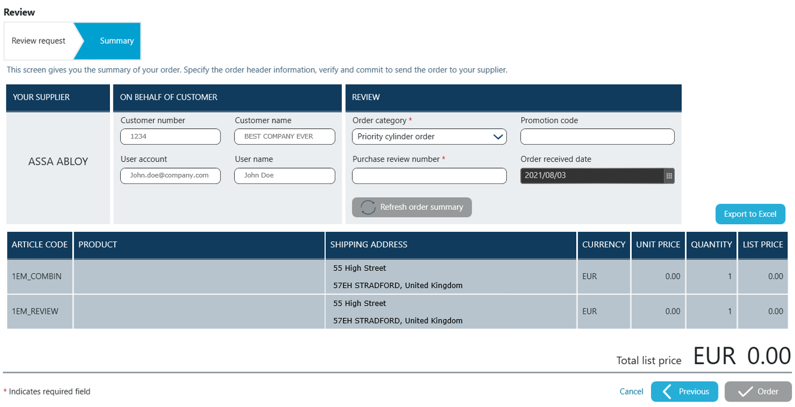Click the refresh circle icon

pos(368,207)
